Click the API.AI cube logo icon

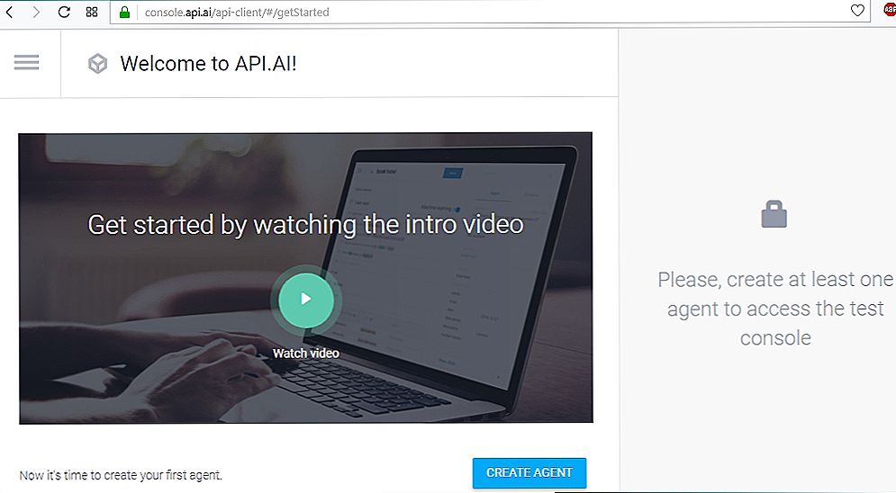[x=98, y=63]
